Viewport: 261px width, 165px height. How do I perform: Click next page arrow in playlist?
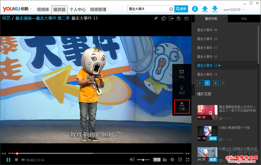pyautogui.click(x=223, y=83)
